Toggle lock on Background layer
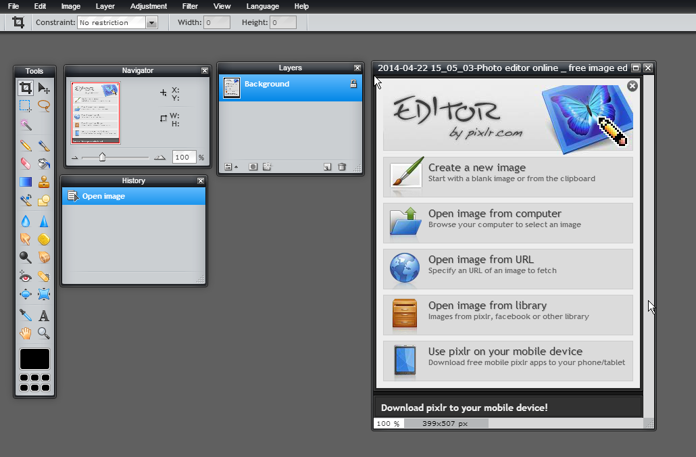 tap(353, 84)
